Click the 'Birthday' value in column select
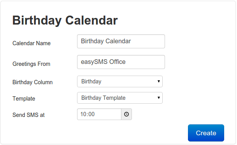 [x=91, y=81]
